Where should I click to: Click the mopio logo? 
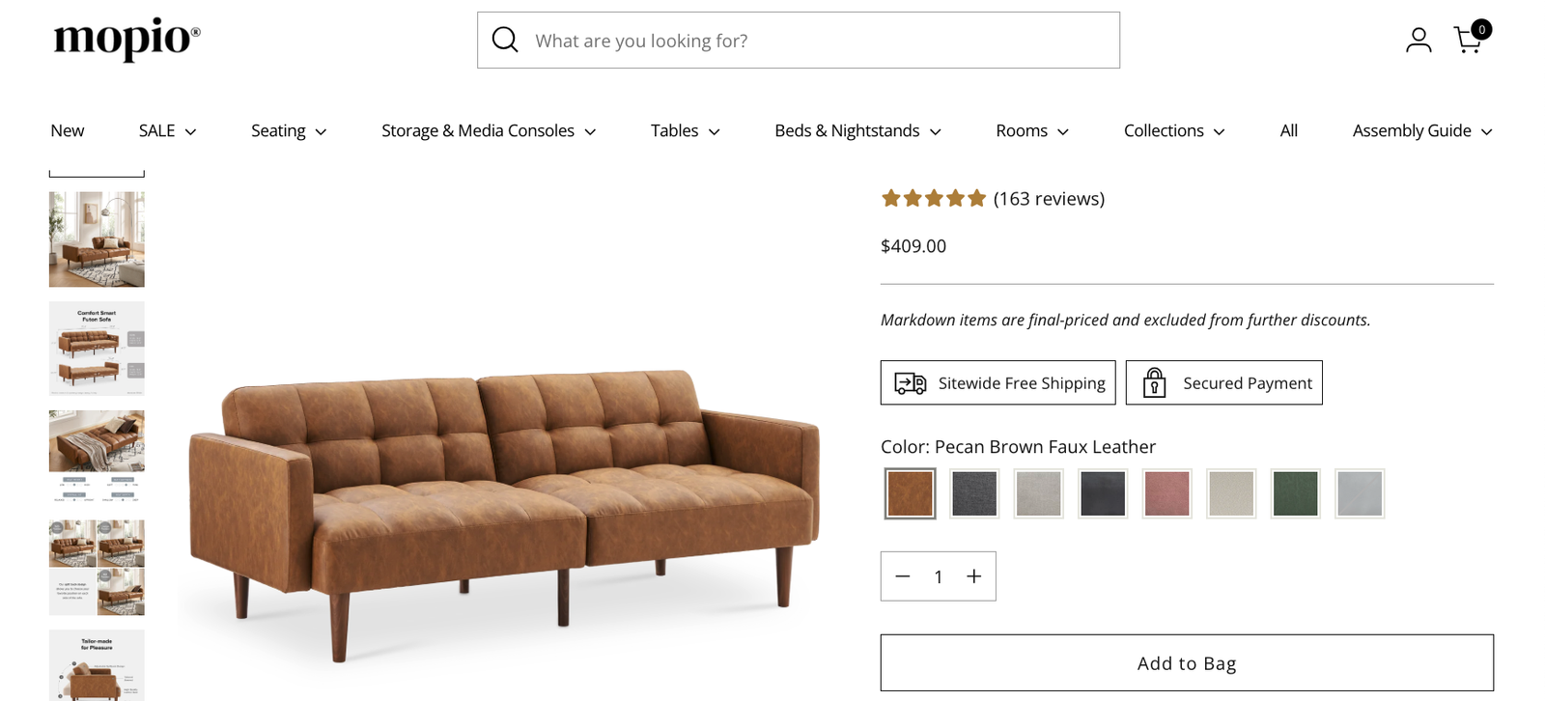coord(126,39)
